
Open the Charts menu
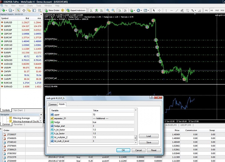click(x=30, y=6)
